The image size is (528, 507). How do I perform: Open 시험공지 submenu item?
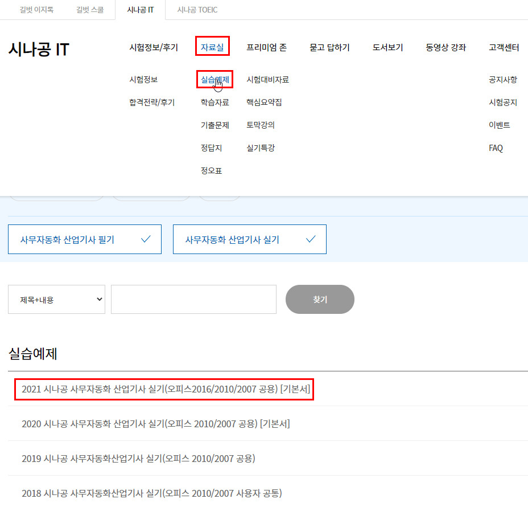point(503,102)
